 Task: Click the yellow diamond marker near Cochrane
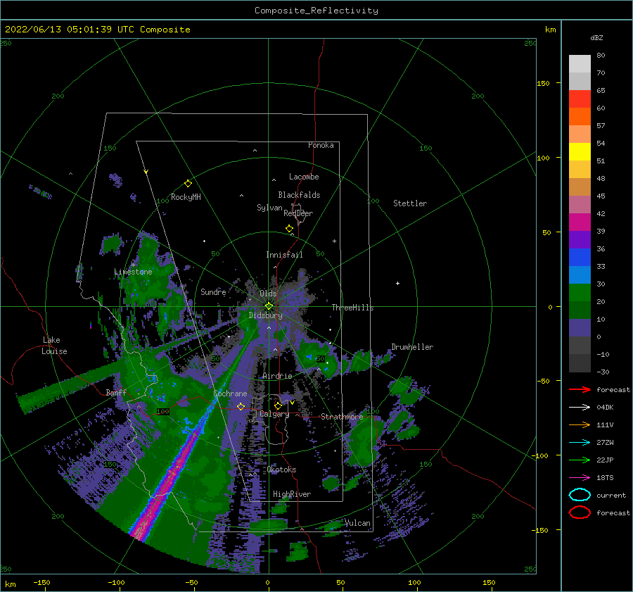tap(241, 406)
